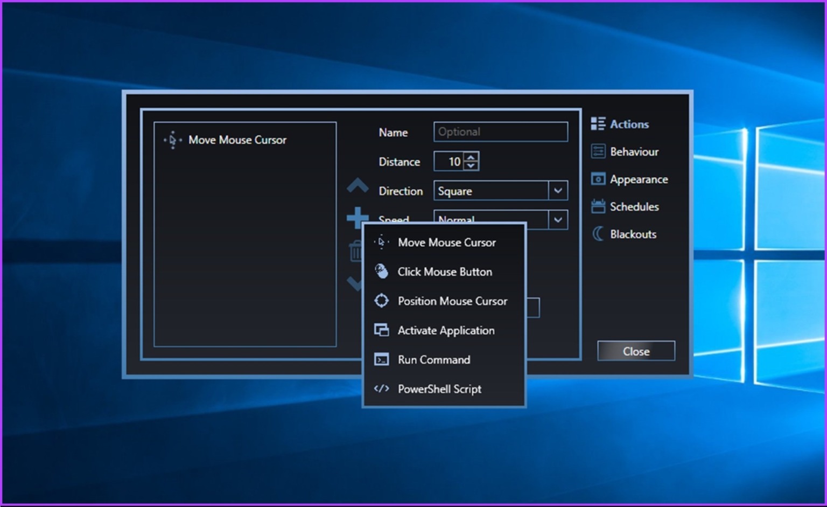Choose Run Command in the menu
The height and width of the screenshot is (507, 827).
[433, 359]
